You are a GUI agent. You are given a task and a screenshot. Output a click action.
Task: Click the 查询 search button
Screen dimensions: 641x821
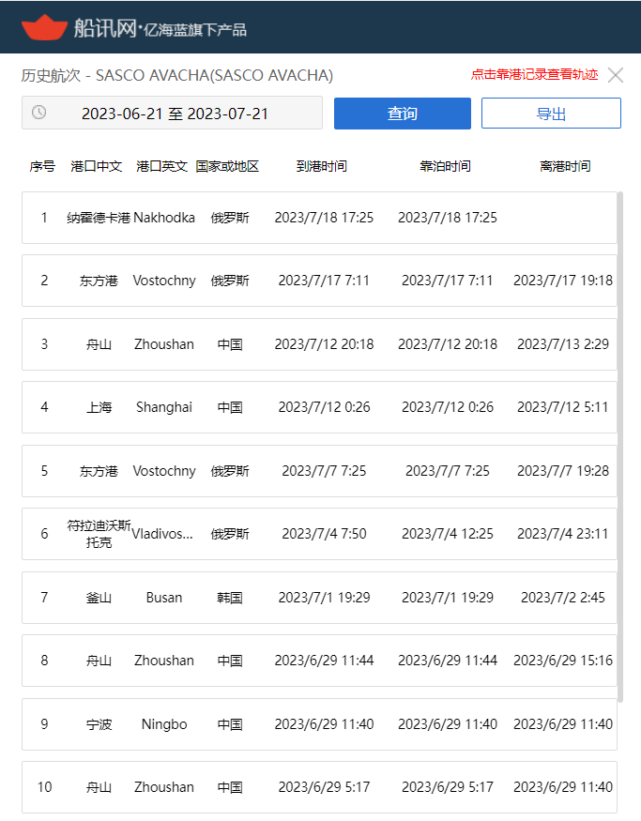click(x=402, y=114)
